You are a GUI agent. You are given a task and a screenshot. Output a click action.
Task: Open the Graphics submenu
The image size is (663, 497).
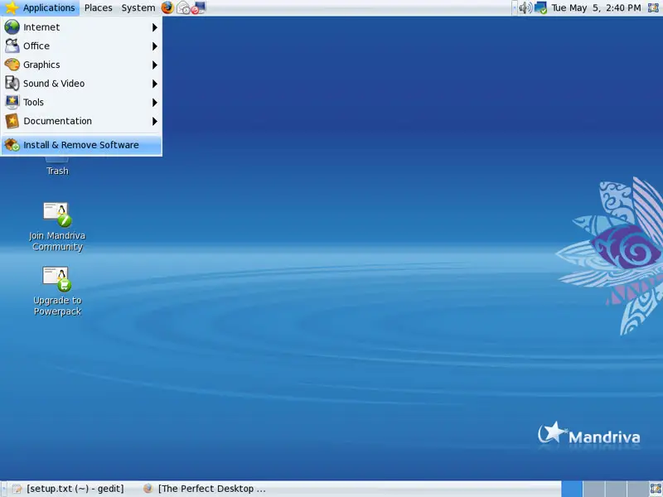click(81, 65)
